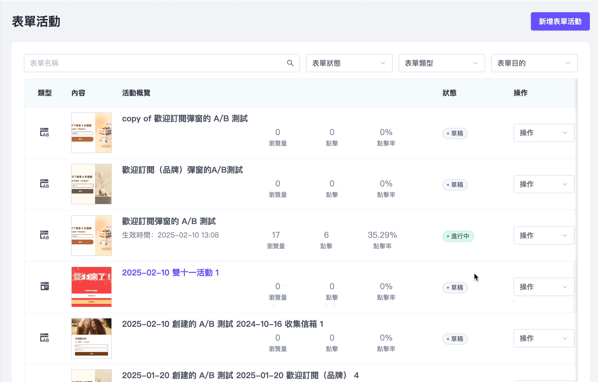This screenshot has width=598, height=382.
Task: Open 操作 dropdown for copy of 歡迎訂閱彈窗 row
Action: (544, 133)
